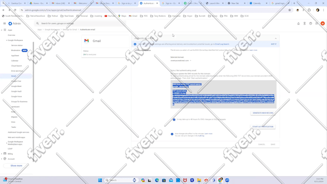327x184 pixels.
Task: Open the Selected domain dropdown
Action: tap(181, 61)
